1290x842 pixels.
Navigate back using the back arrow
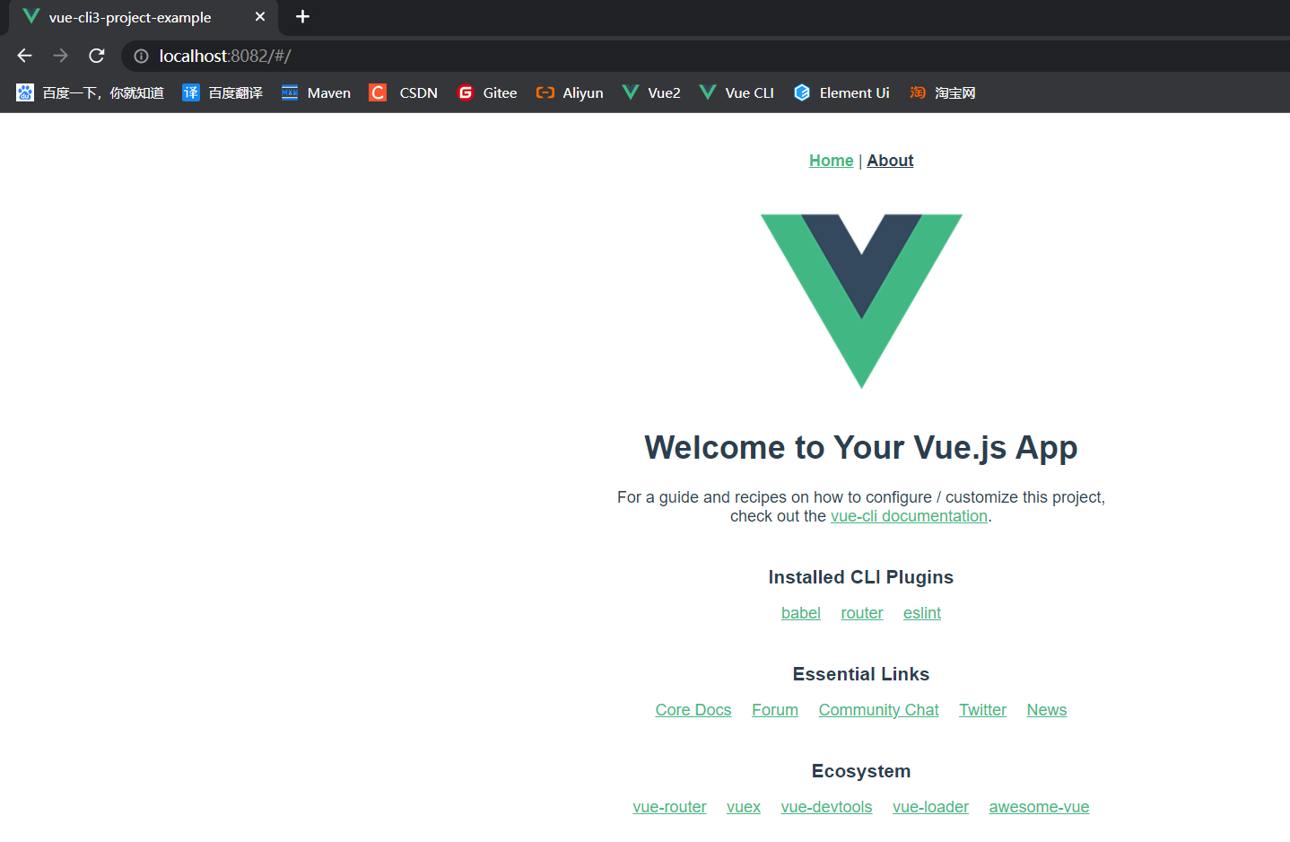pyautogui.click(x=24, y=55)
